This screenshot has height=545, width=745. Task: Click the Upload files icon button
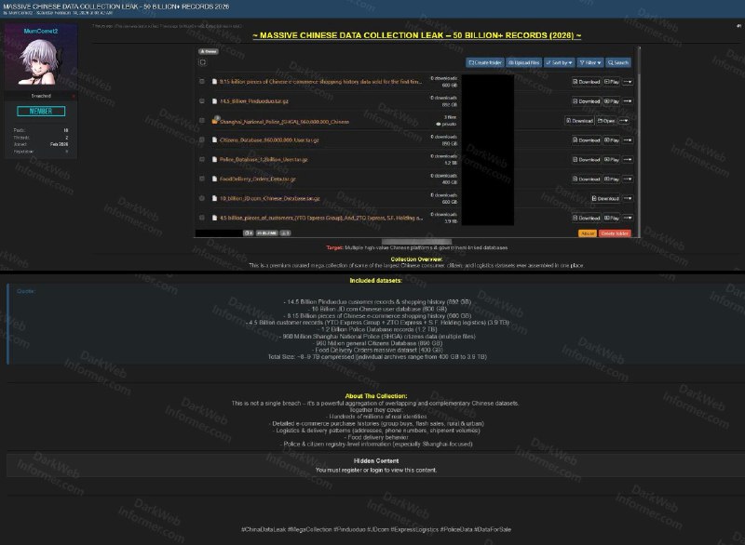[522, 62]
